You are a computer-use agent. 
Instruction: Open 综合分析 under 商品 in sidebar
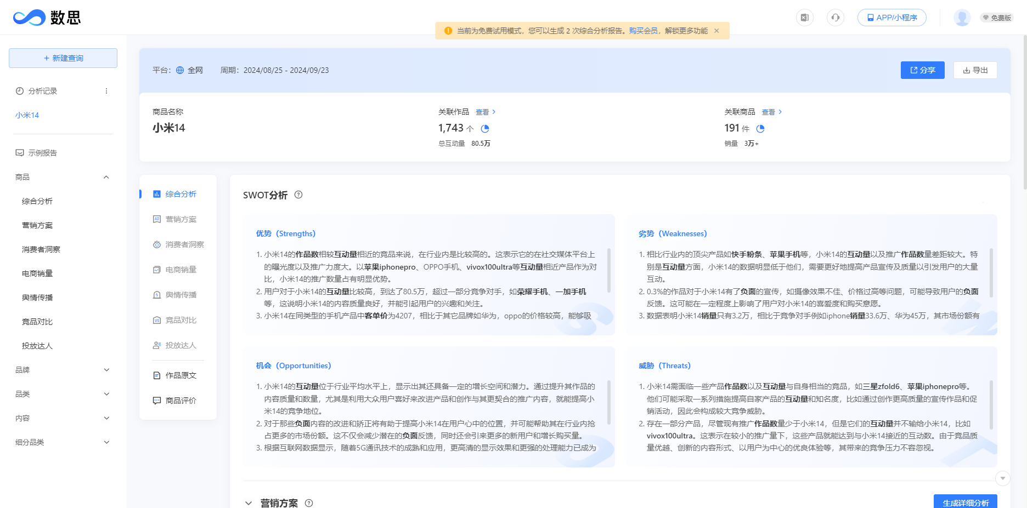click(x=37, y=201)
